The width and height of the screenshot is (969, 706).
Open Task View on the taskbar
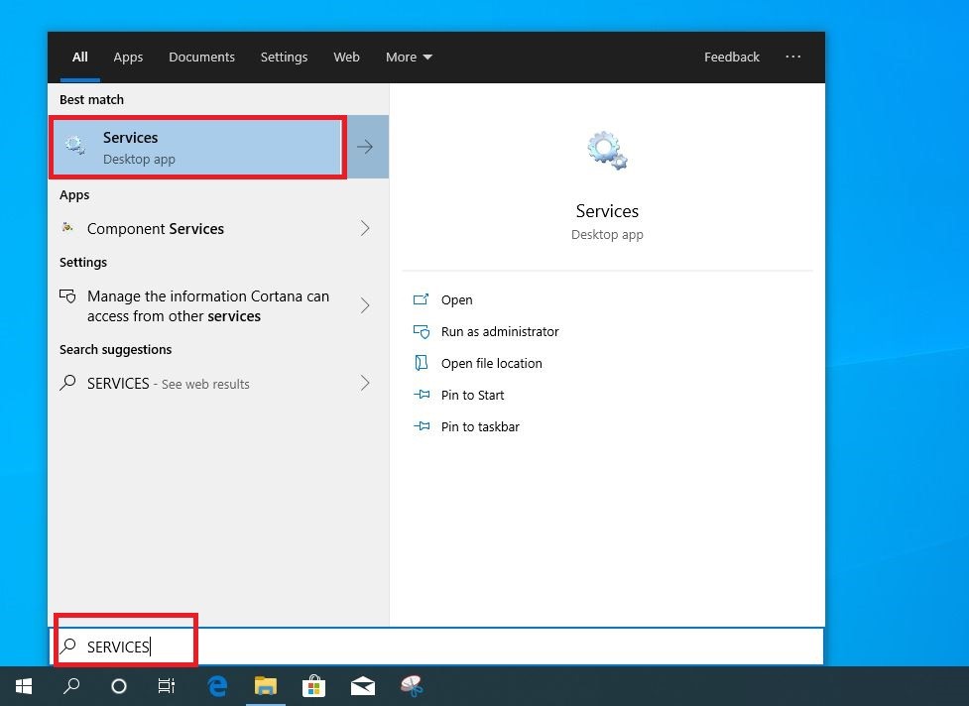tap(167, 685)
